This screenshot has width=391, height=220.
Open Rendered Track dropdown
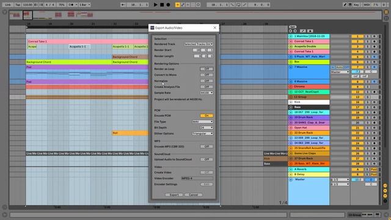pos(199,44)
